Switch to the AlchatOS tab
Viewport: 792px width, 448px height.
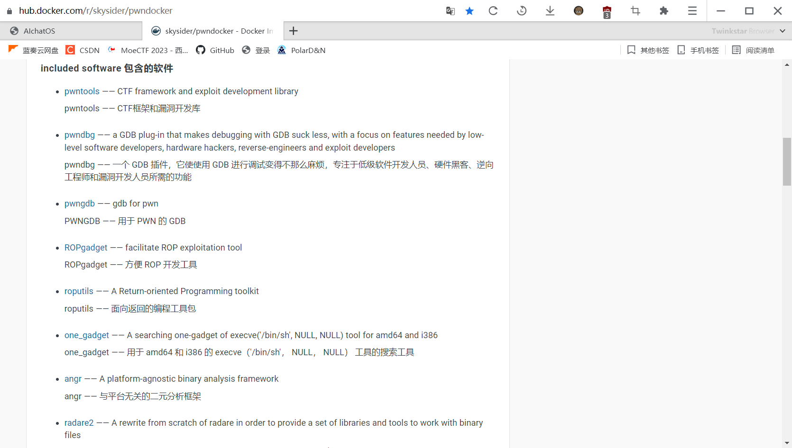[39, 31]
